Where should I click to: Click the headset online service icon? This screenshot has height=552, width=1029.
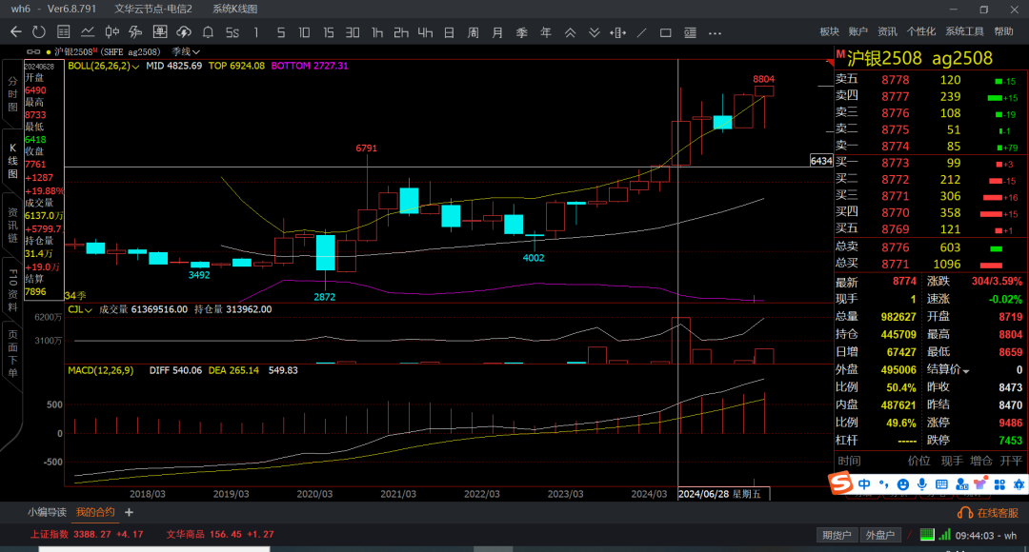pyautogui.click(x=965, y=513)
